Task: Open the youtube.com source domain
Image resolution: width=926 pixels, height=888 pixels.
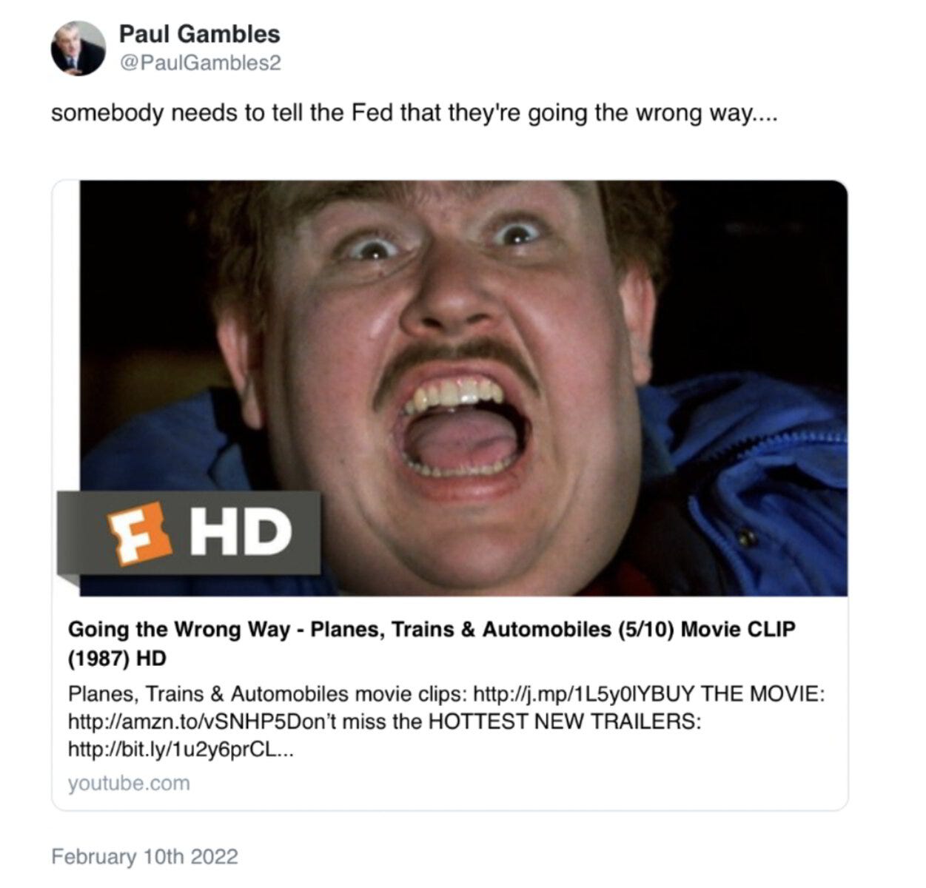Action: [129, 783]
